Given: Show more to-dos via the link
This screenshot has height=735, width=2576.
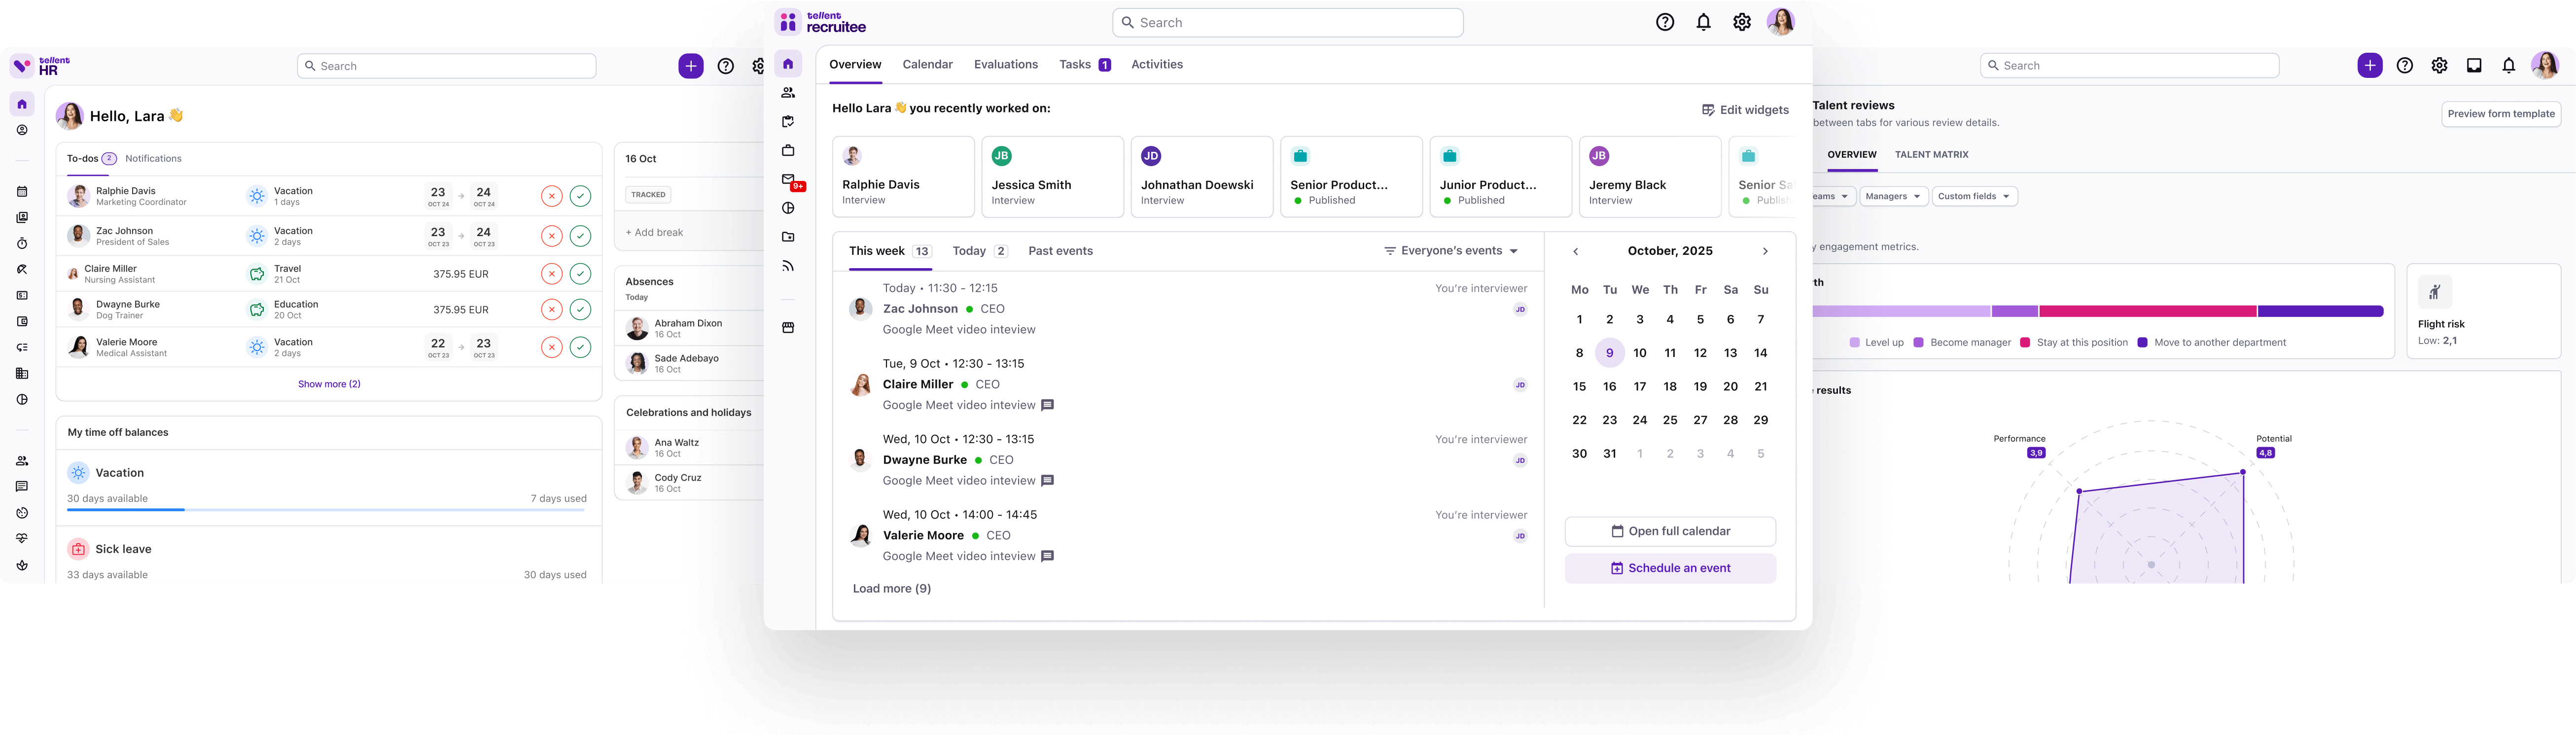Looking at the screenshot, I should [x=329, y=383].
